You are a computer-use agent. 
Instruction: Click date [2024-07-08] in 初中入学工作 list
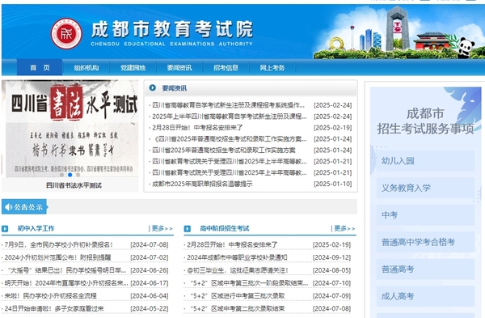click(x=150, y=244)
